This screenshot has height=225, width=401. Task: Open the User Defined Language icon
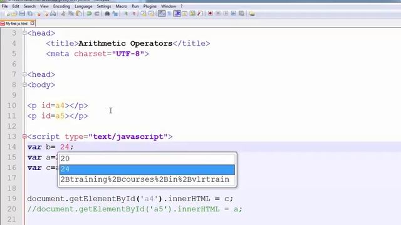tap(184, 14)
